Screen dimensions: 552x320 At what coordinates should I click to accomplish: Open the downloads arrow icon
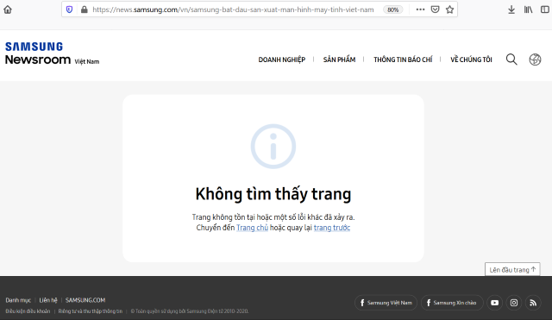point(511,9)
